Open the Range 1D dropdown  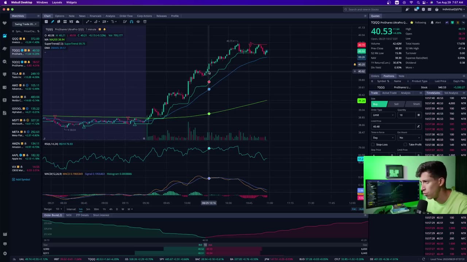(58, 209)
